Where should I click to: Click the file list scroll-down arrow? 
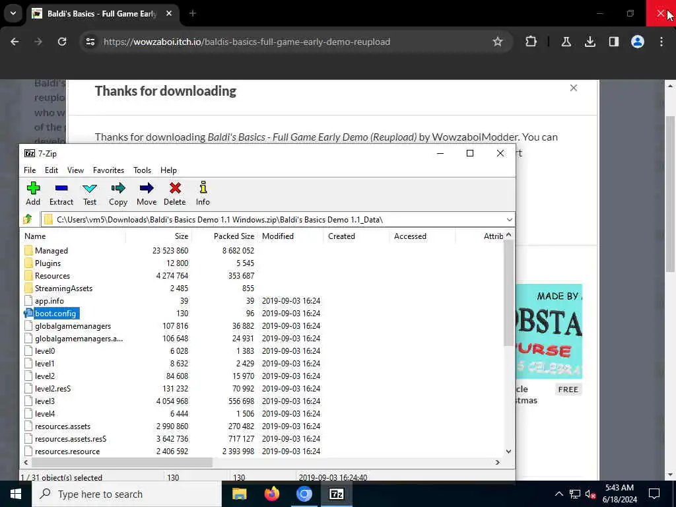point(508,452)
